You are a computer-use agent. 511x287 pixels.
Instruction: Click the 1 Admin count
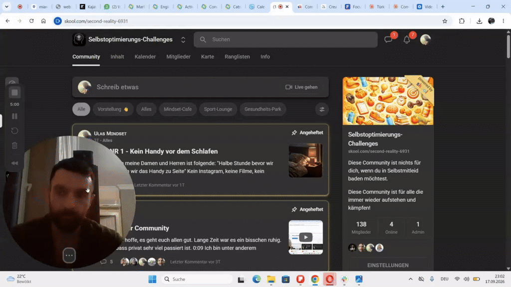418,227
